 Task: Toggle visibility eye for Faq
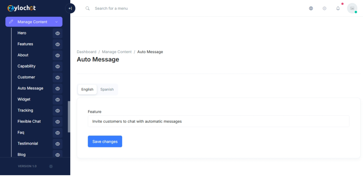[58, 133]
